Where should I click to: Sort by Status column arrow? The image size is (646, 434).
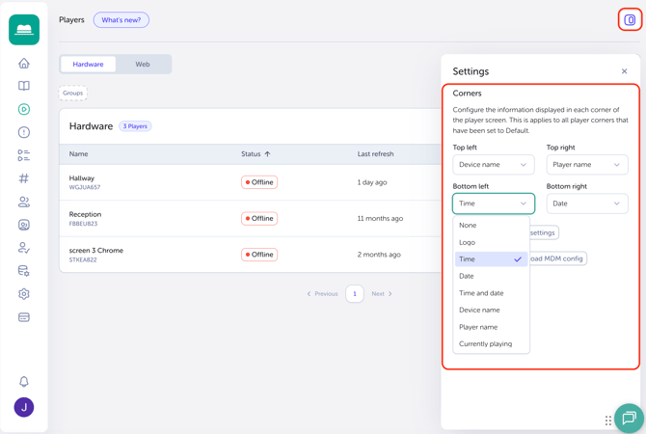(267, 153)
